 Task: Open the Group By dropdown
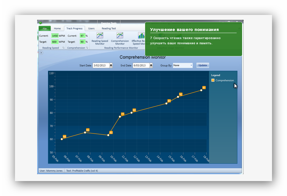pyautogui.click(x=183, y=66)
